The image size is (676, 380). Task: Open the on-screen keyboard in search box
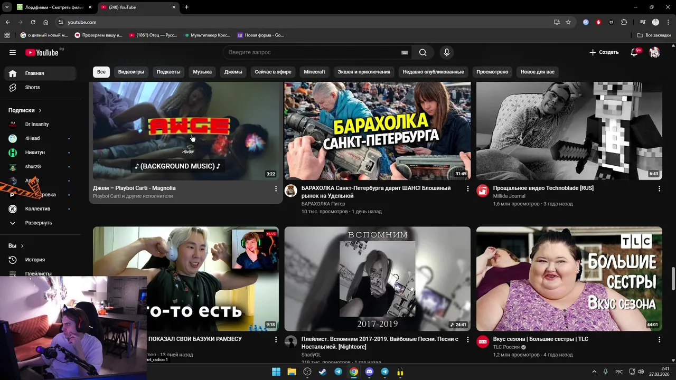tap(405, 52)
